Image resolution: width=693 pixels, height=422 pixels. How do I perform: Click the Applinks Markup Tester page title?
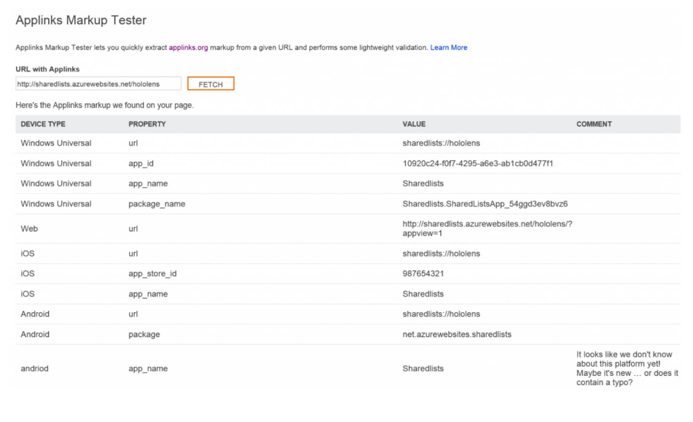point(81,20)
